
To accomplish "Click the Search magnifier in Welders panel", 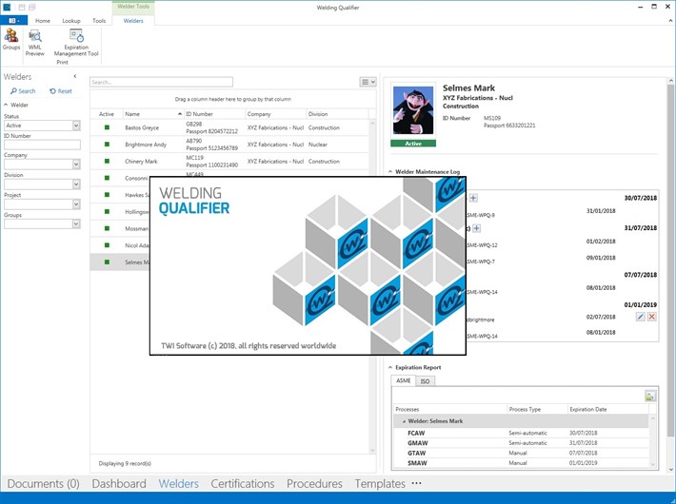I will coord(23,91).
